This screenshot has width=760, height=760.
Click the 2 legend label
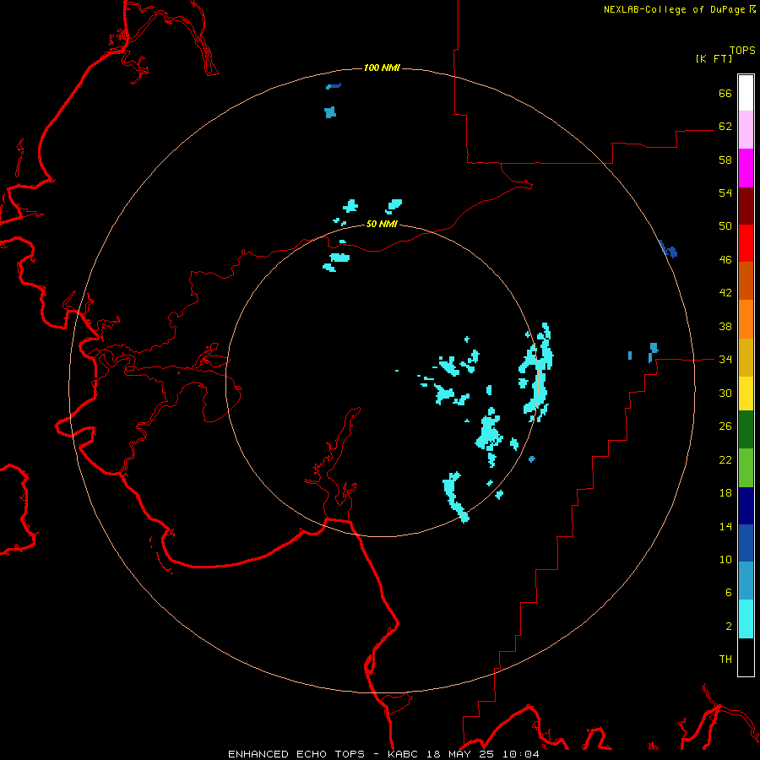(x=729, y=627)
